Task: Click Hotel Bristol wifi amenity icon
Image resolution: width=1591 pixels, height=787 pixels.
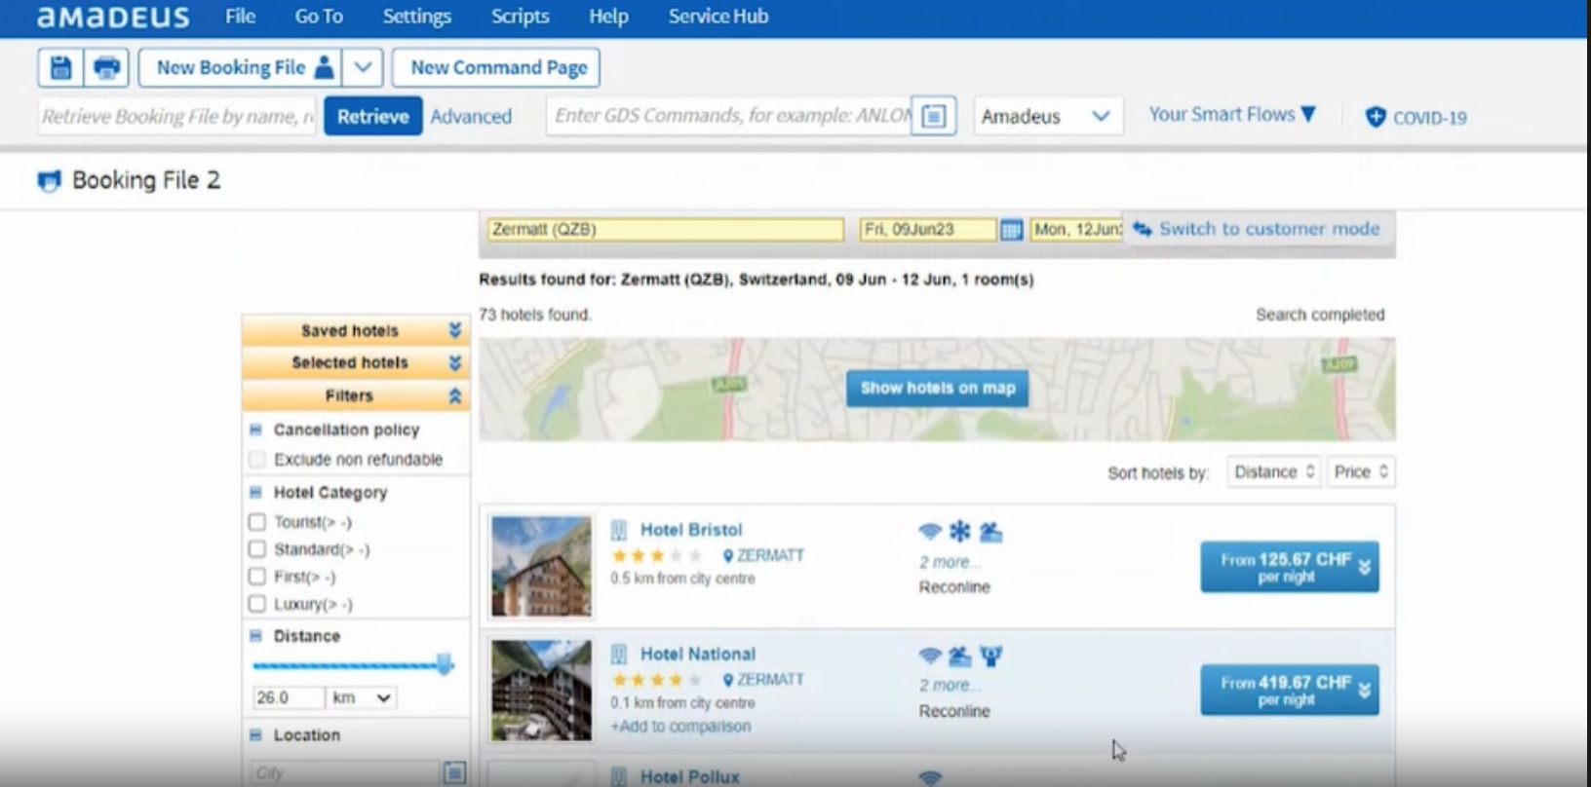Action: click(930, 531)
